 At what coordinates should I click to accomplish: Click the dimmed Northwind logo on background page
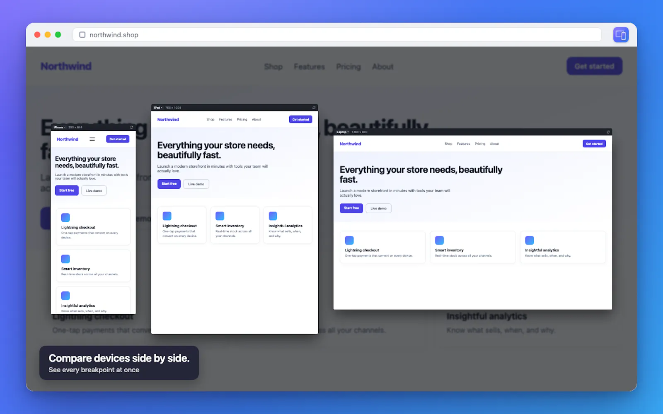[66, 66]
